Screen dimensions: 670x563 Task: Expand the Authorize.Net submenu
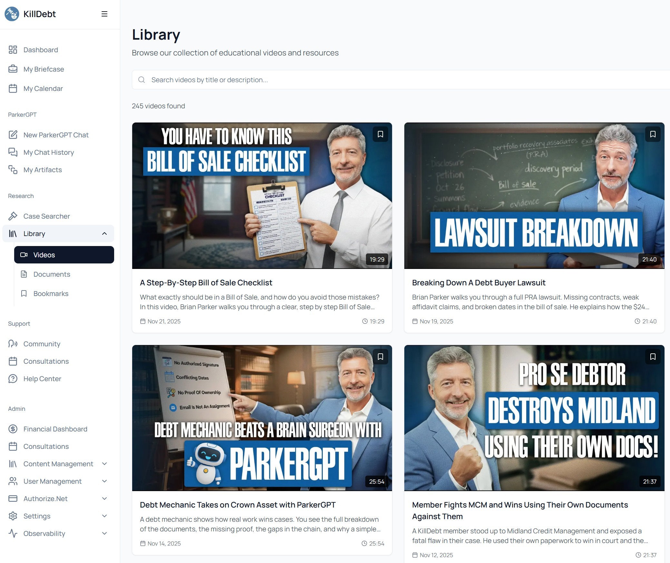(104, 499)
